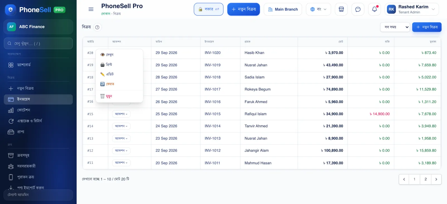Click the PhoneSell shield logo

point(11,10)
